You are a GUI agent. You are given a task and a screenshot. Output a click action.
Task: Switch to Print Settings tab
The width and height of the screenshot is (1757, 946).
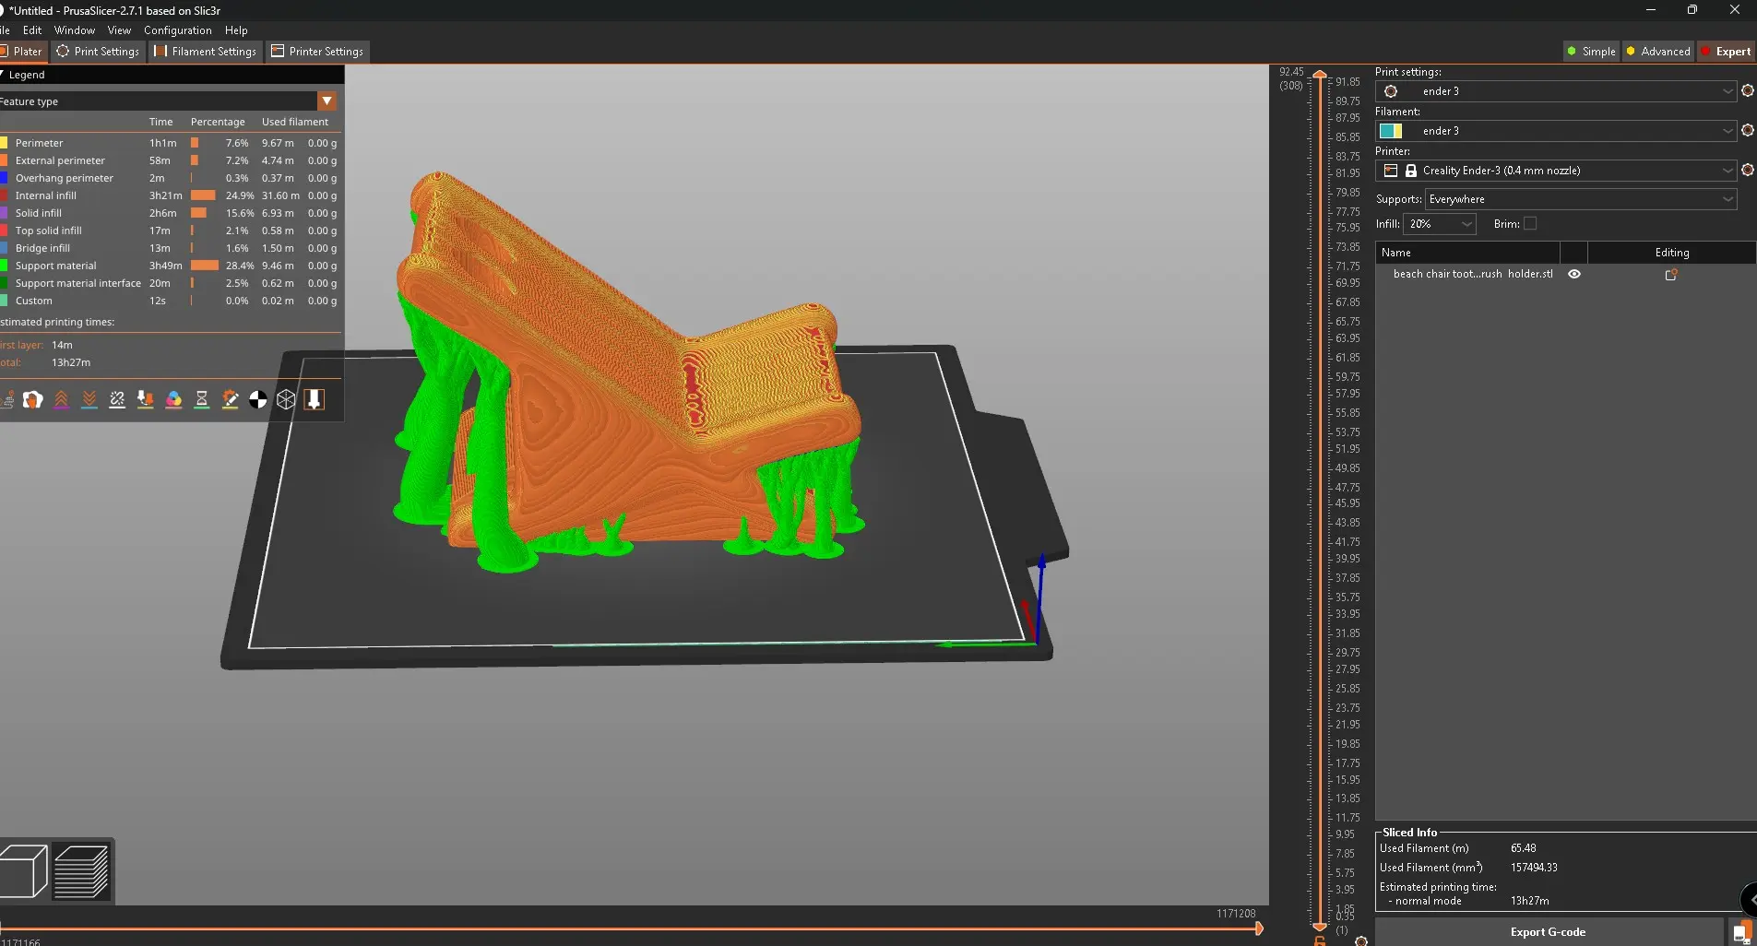point(98,52)
